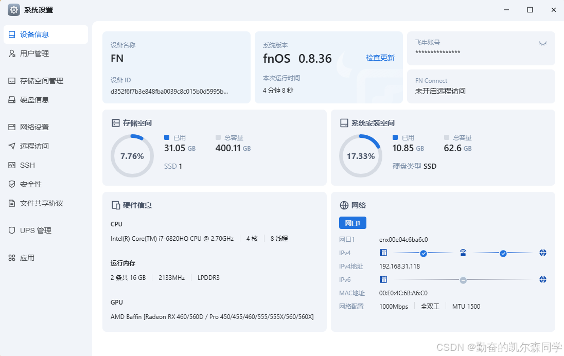
Task: Click the IPv4 address 192.168.31.118
Action: point(400,266)
